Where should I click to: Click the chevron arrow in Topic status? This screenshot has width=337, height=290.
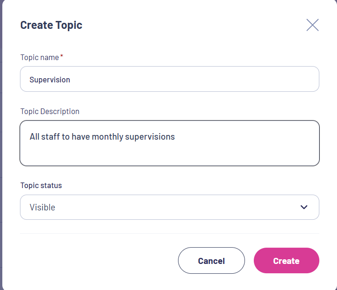(x=304, y=207)
